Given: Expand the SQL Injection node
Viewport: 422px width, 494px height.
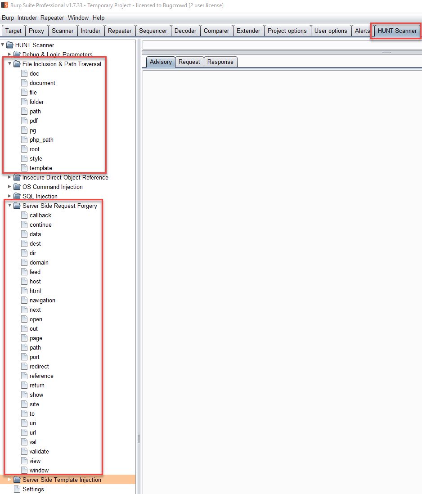Looking at the screenshot, I should click(x=9, y=196).
